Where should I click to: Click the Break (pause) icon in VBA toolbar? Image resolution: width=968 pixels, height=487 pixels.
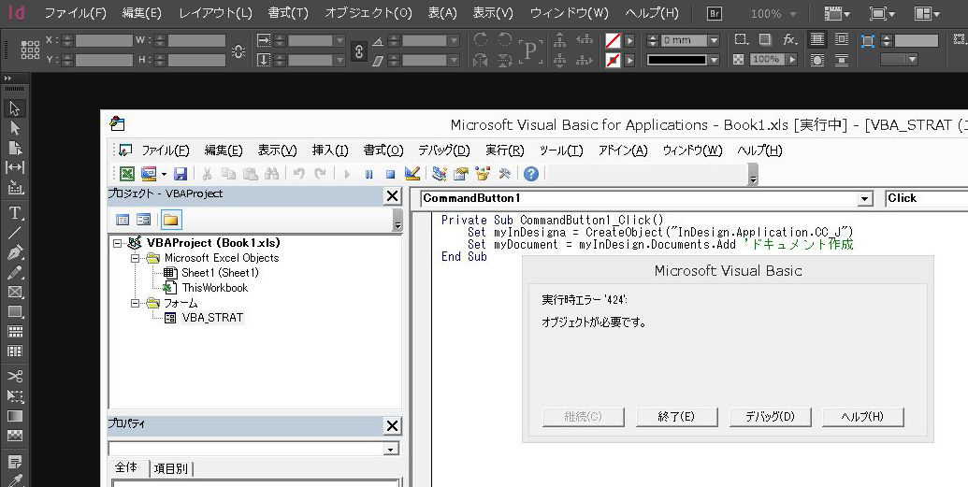[x=368, y=175]
